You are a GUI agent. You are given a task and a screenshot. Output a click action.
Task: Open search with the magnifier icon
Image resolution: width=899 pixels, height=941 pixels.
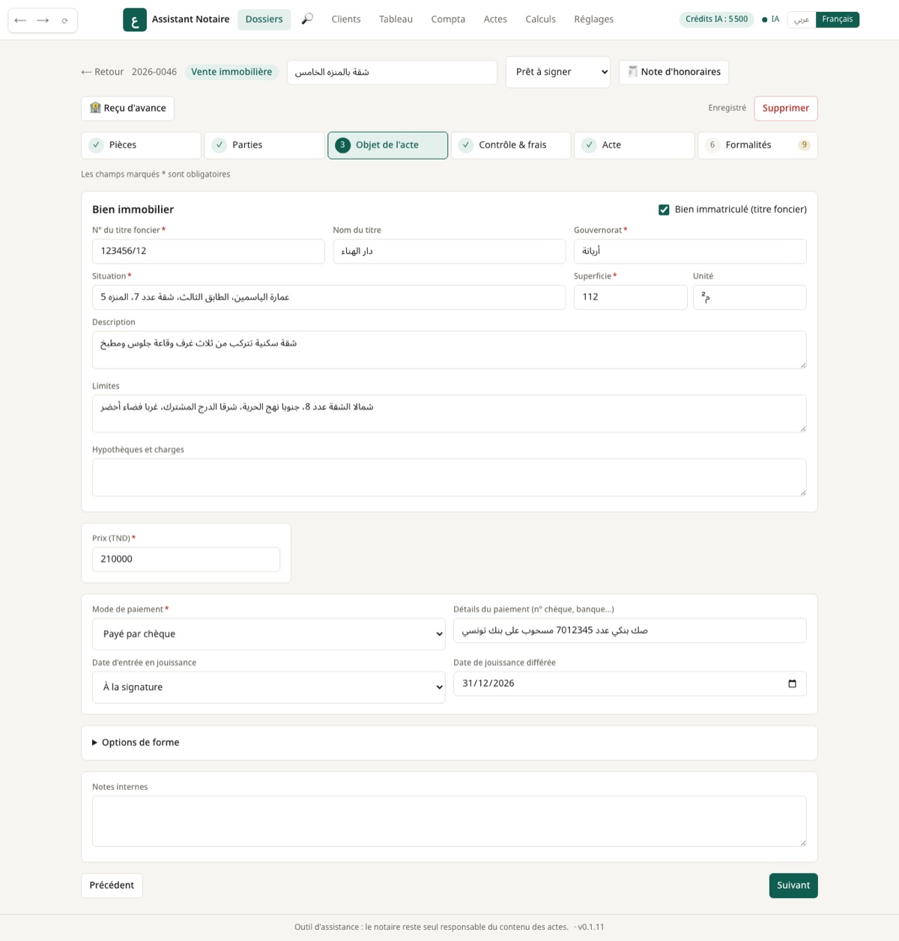click(x=307, y=19)
